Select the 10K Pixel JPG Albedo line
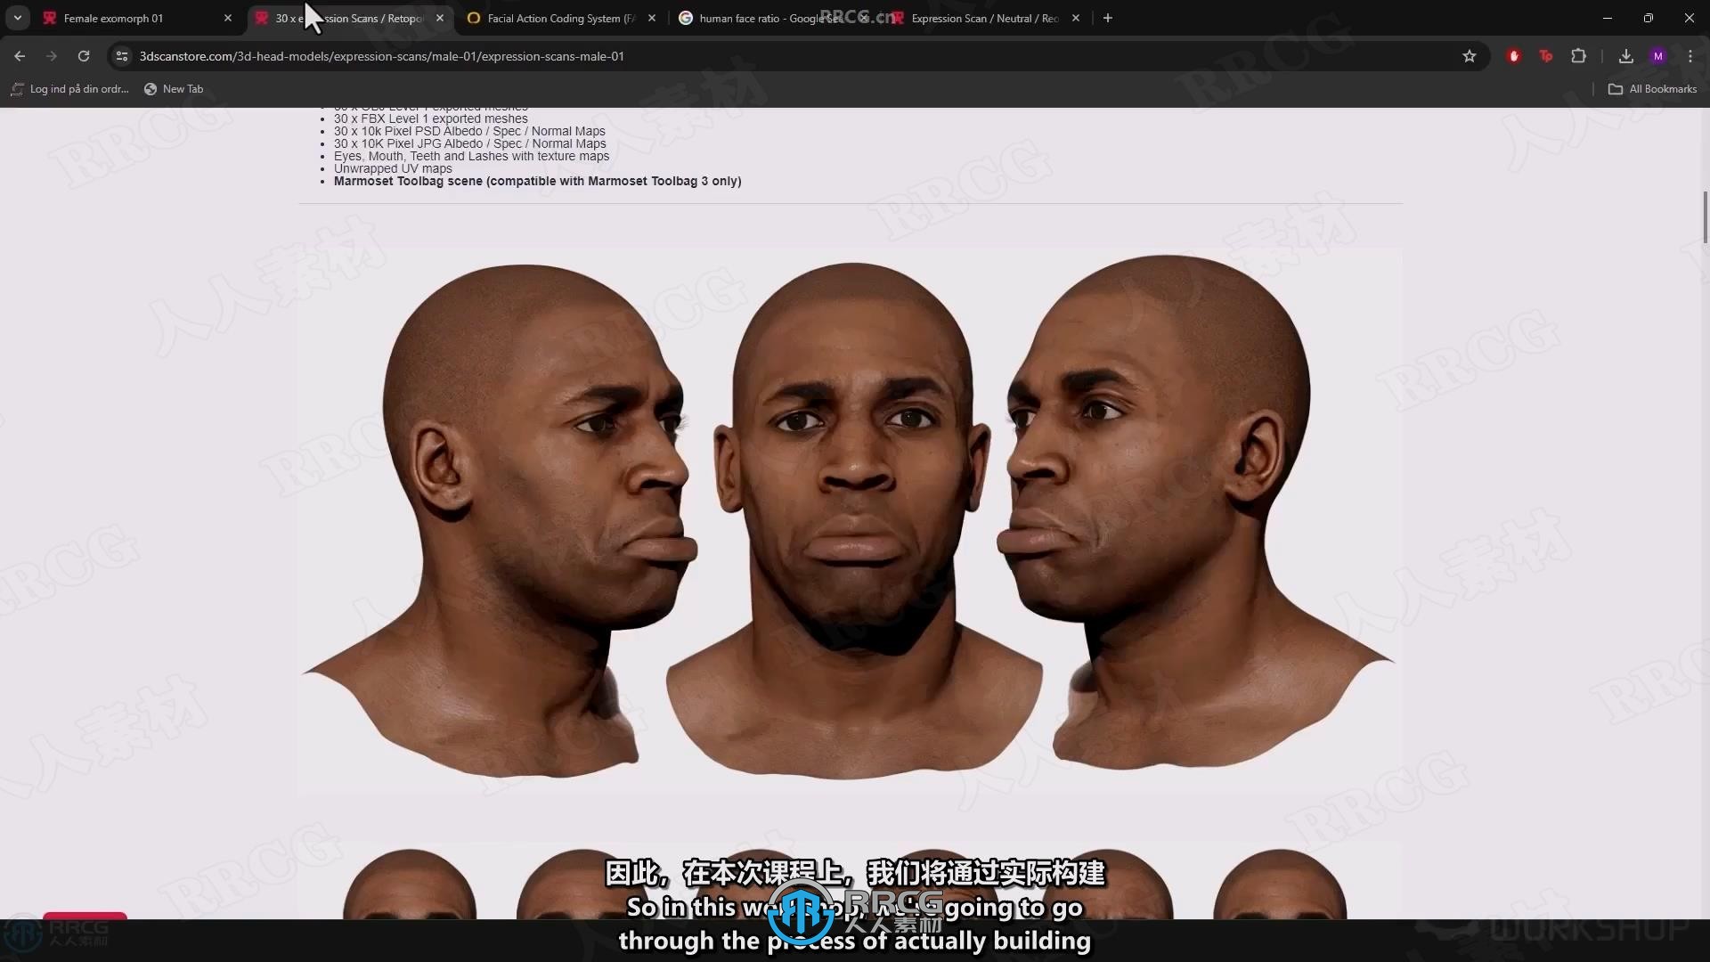The image size is (1710, 962). click(x=470, y=143)
